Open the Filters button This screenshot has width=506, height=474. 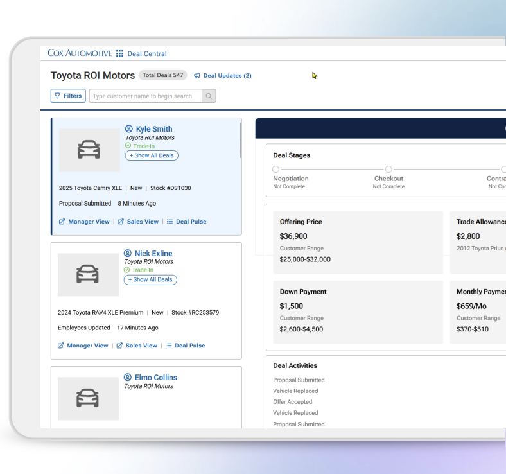(68, 96)
